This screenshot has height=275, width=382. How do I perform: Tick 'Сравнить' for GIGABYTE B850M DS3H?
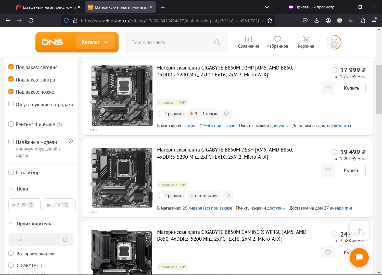[x=162, y=196]
